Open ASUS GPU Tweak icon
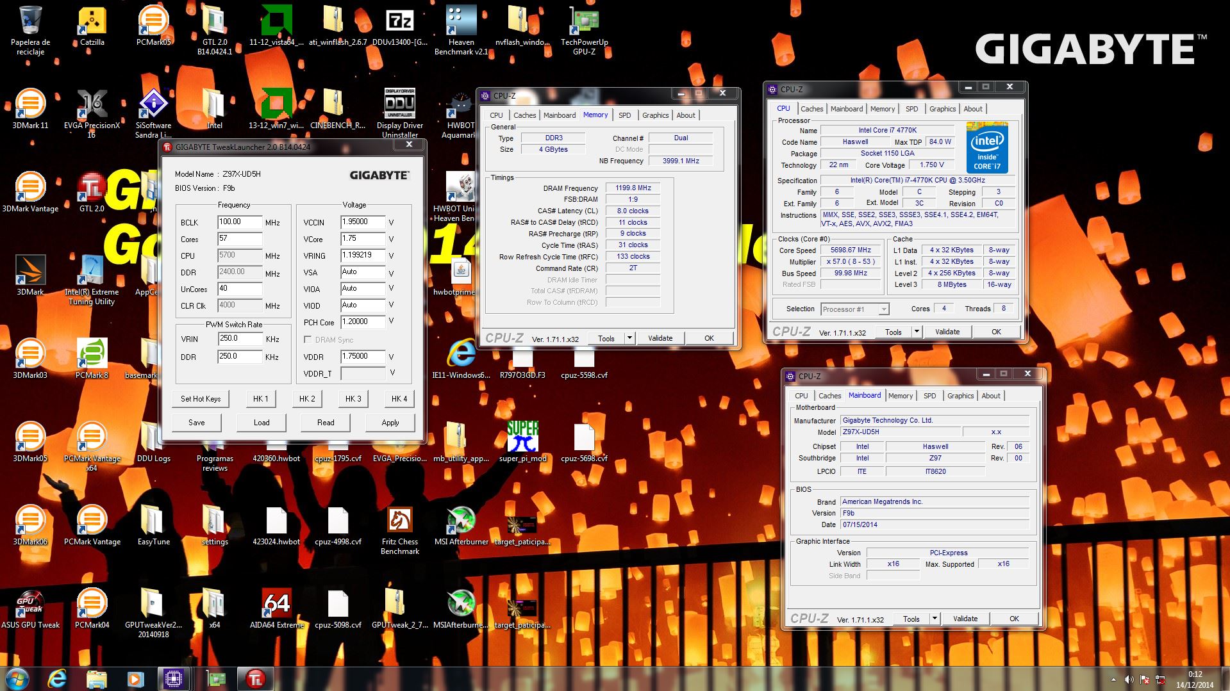Screen dimensions: 1230x691 coord(30,608)
